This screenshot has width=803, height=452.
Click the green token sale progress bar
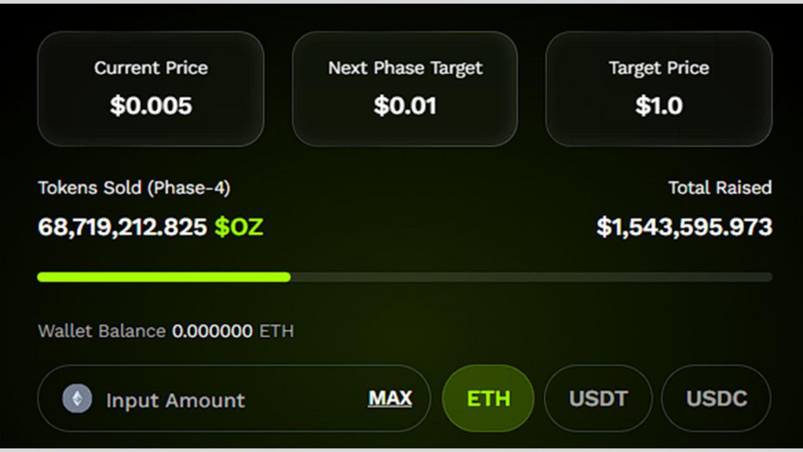(164, 277)
